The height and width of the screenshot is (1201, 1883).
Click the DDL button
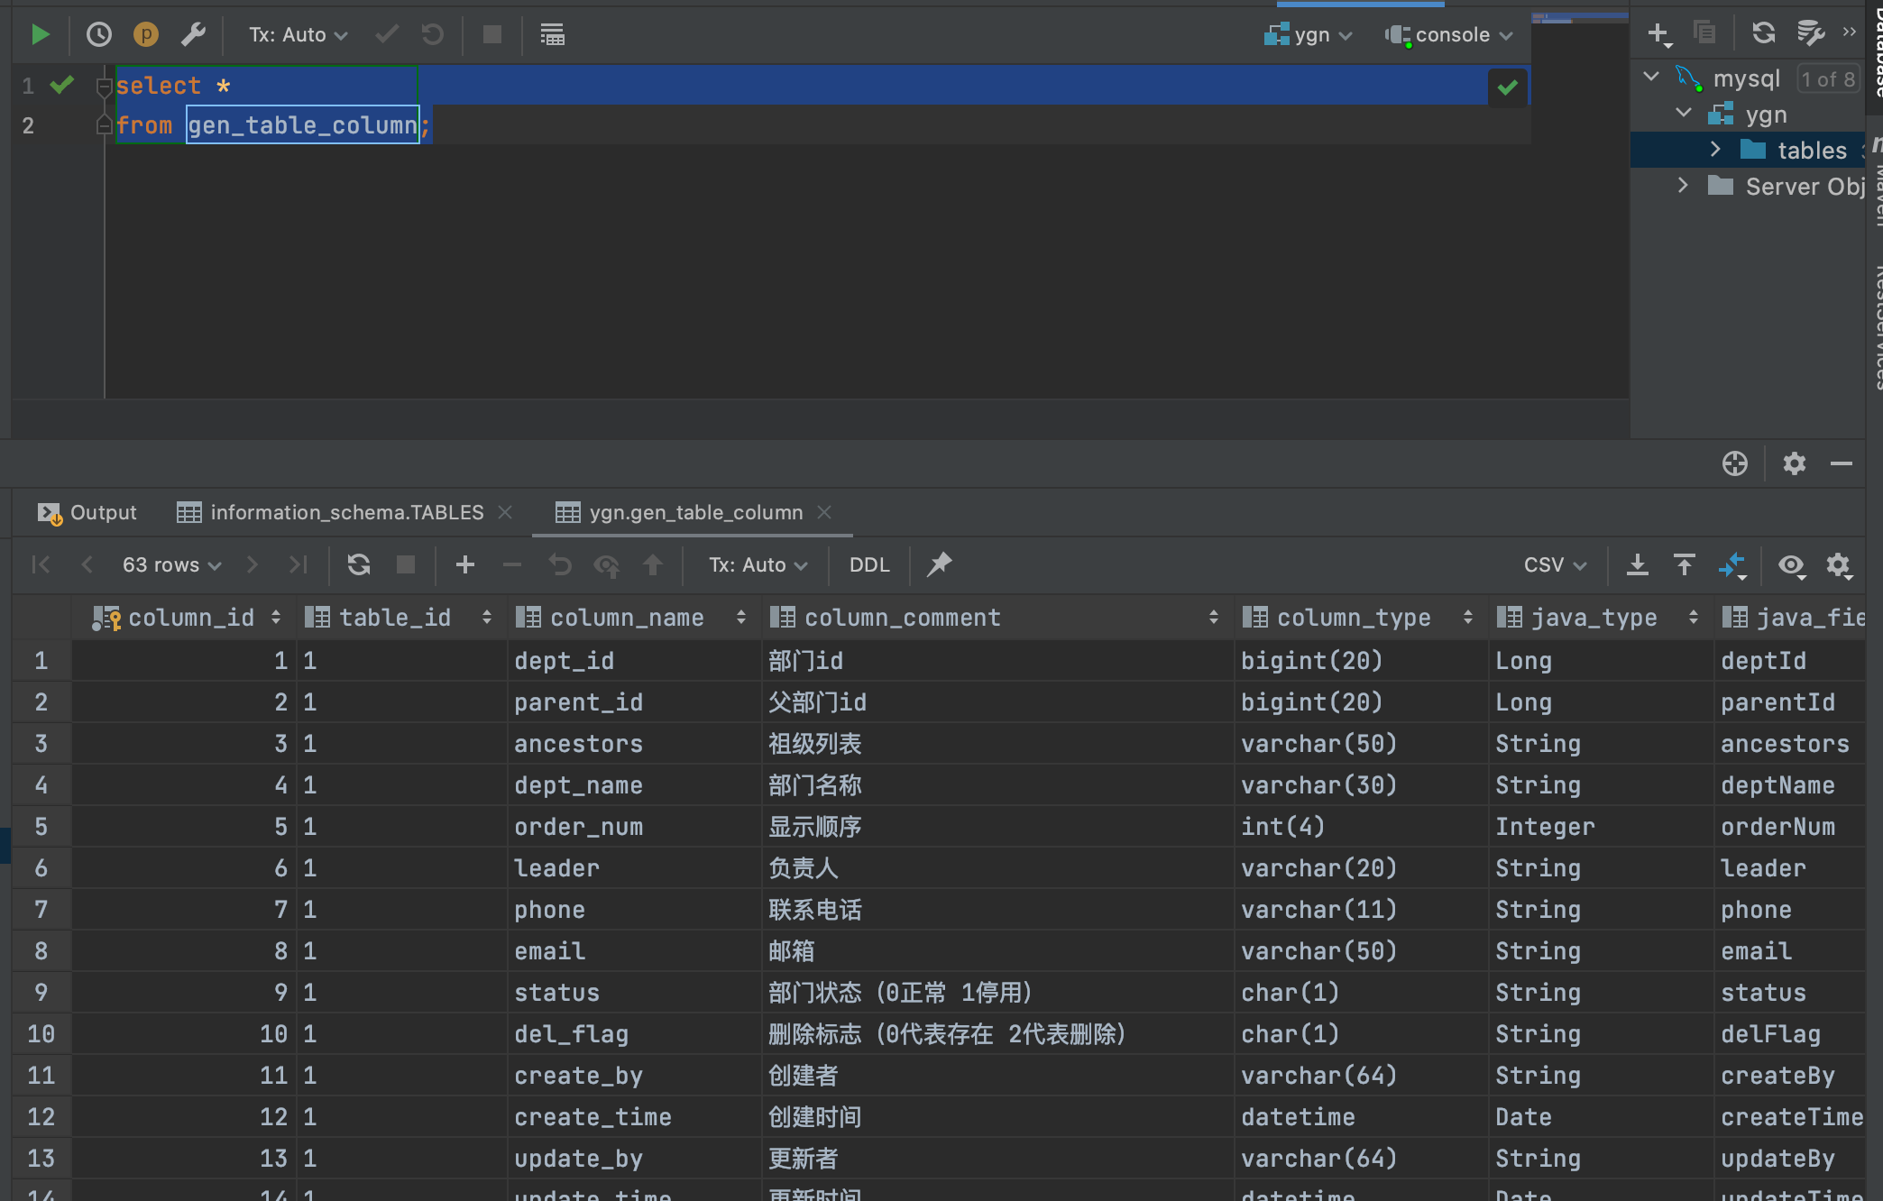click(869, 564)
